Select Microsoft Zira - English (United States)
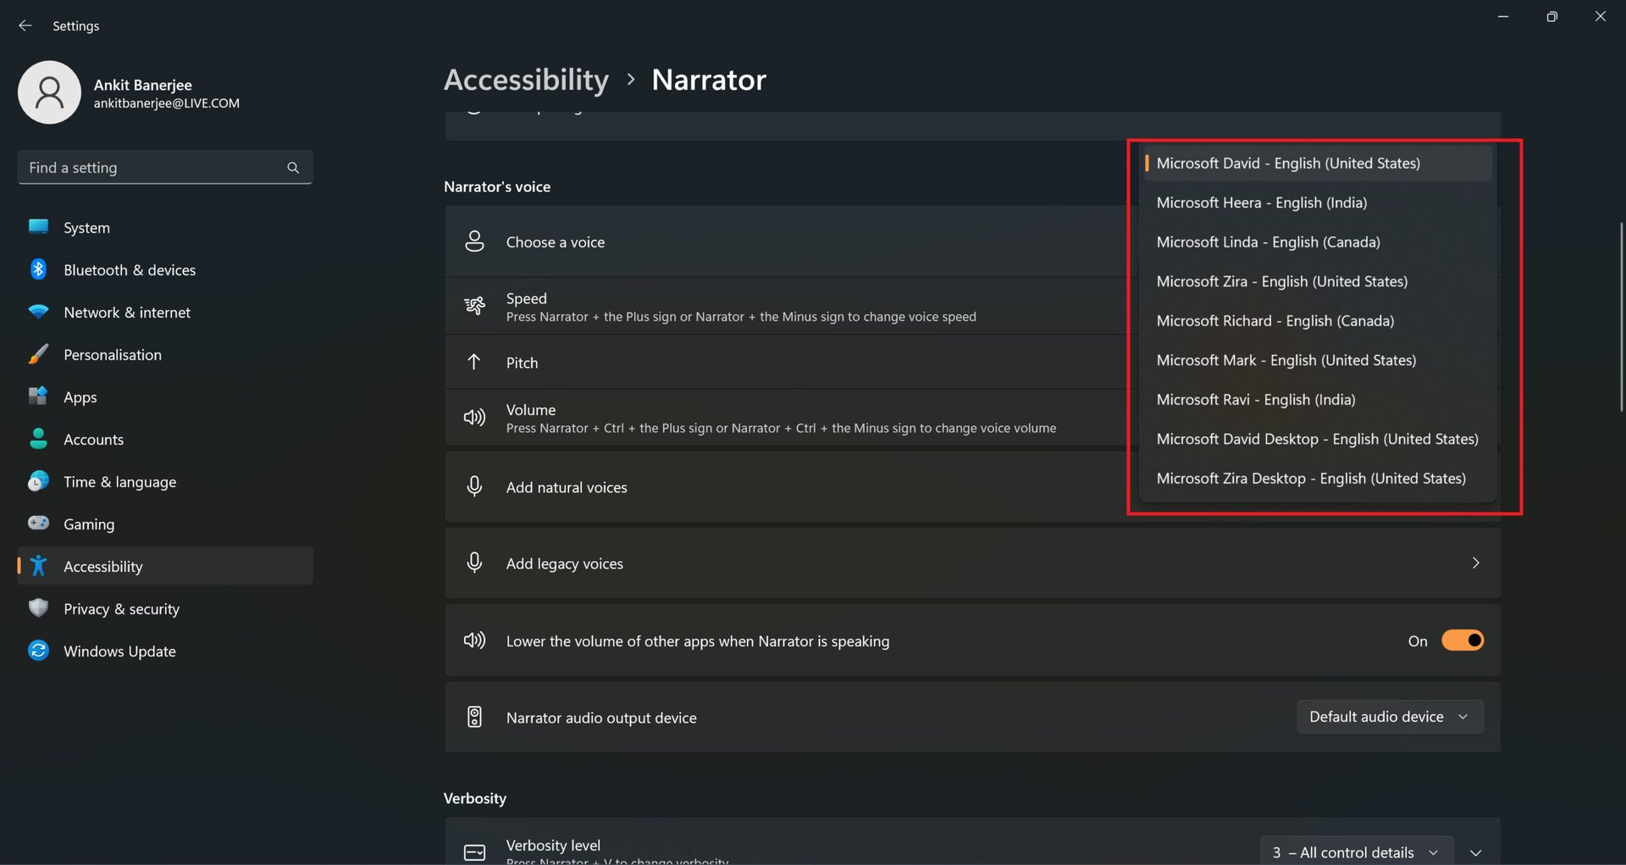1626x865 pixels. click(1317, 281)
